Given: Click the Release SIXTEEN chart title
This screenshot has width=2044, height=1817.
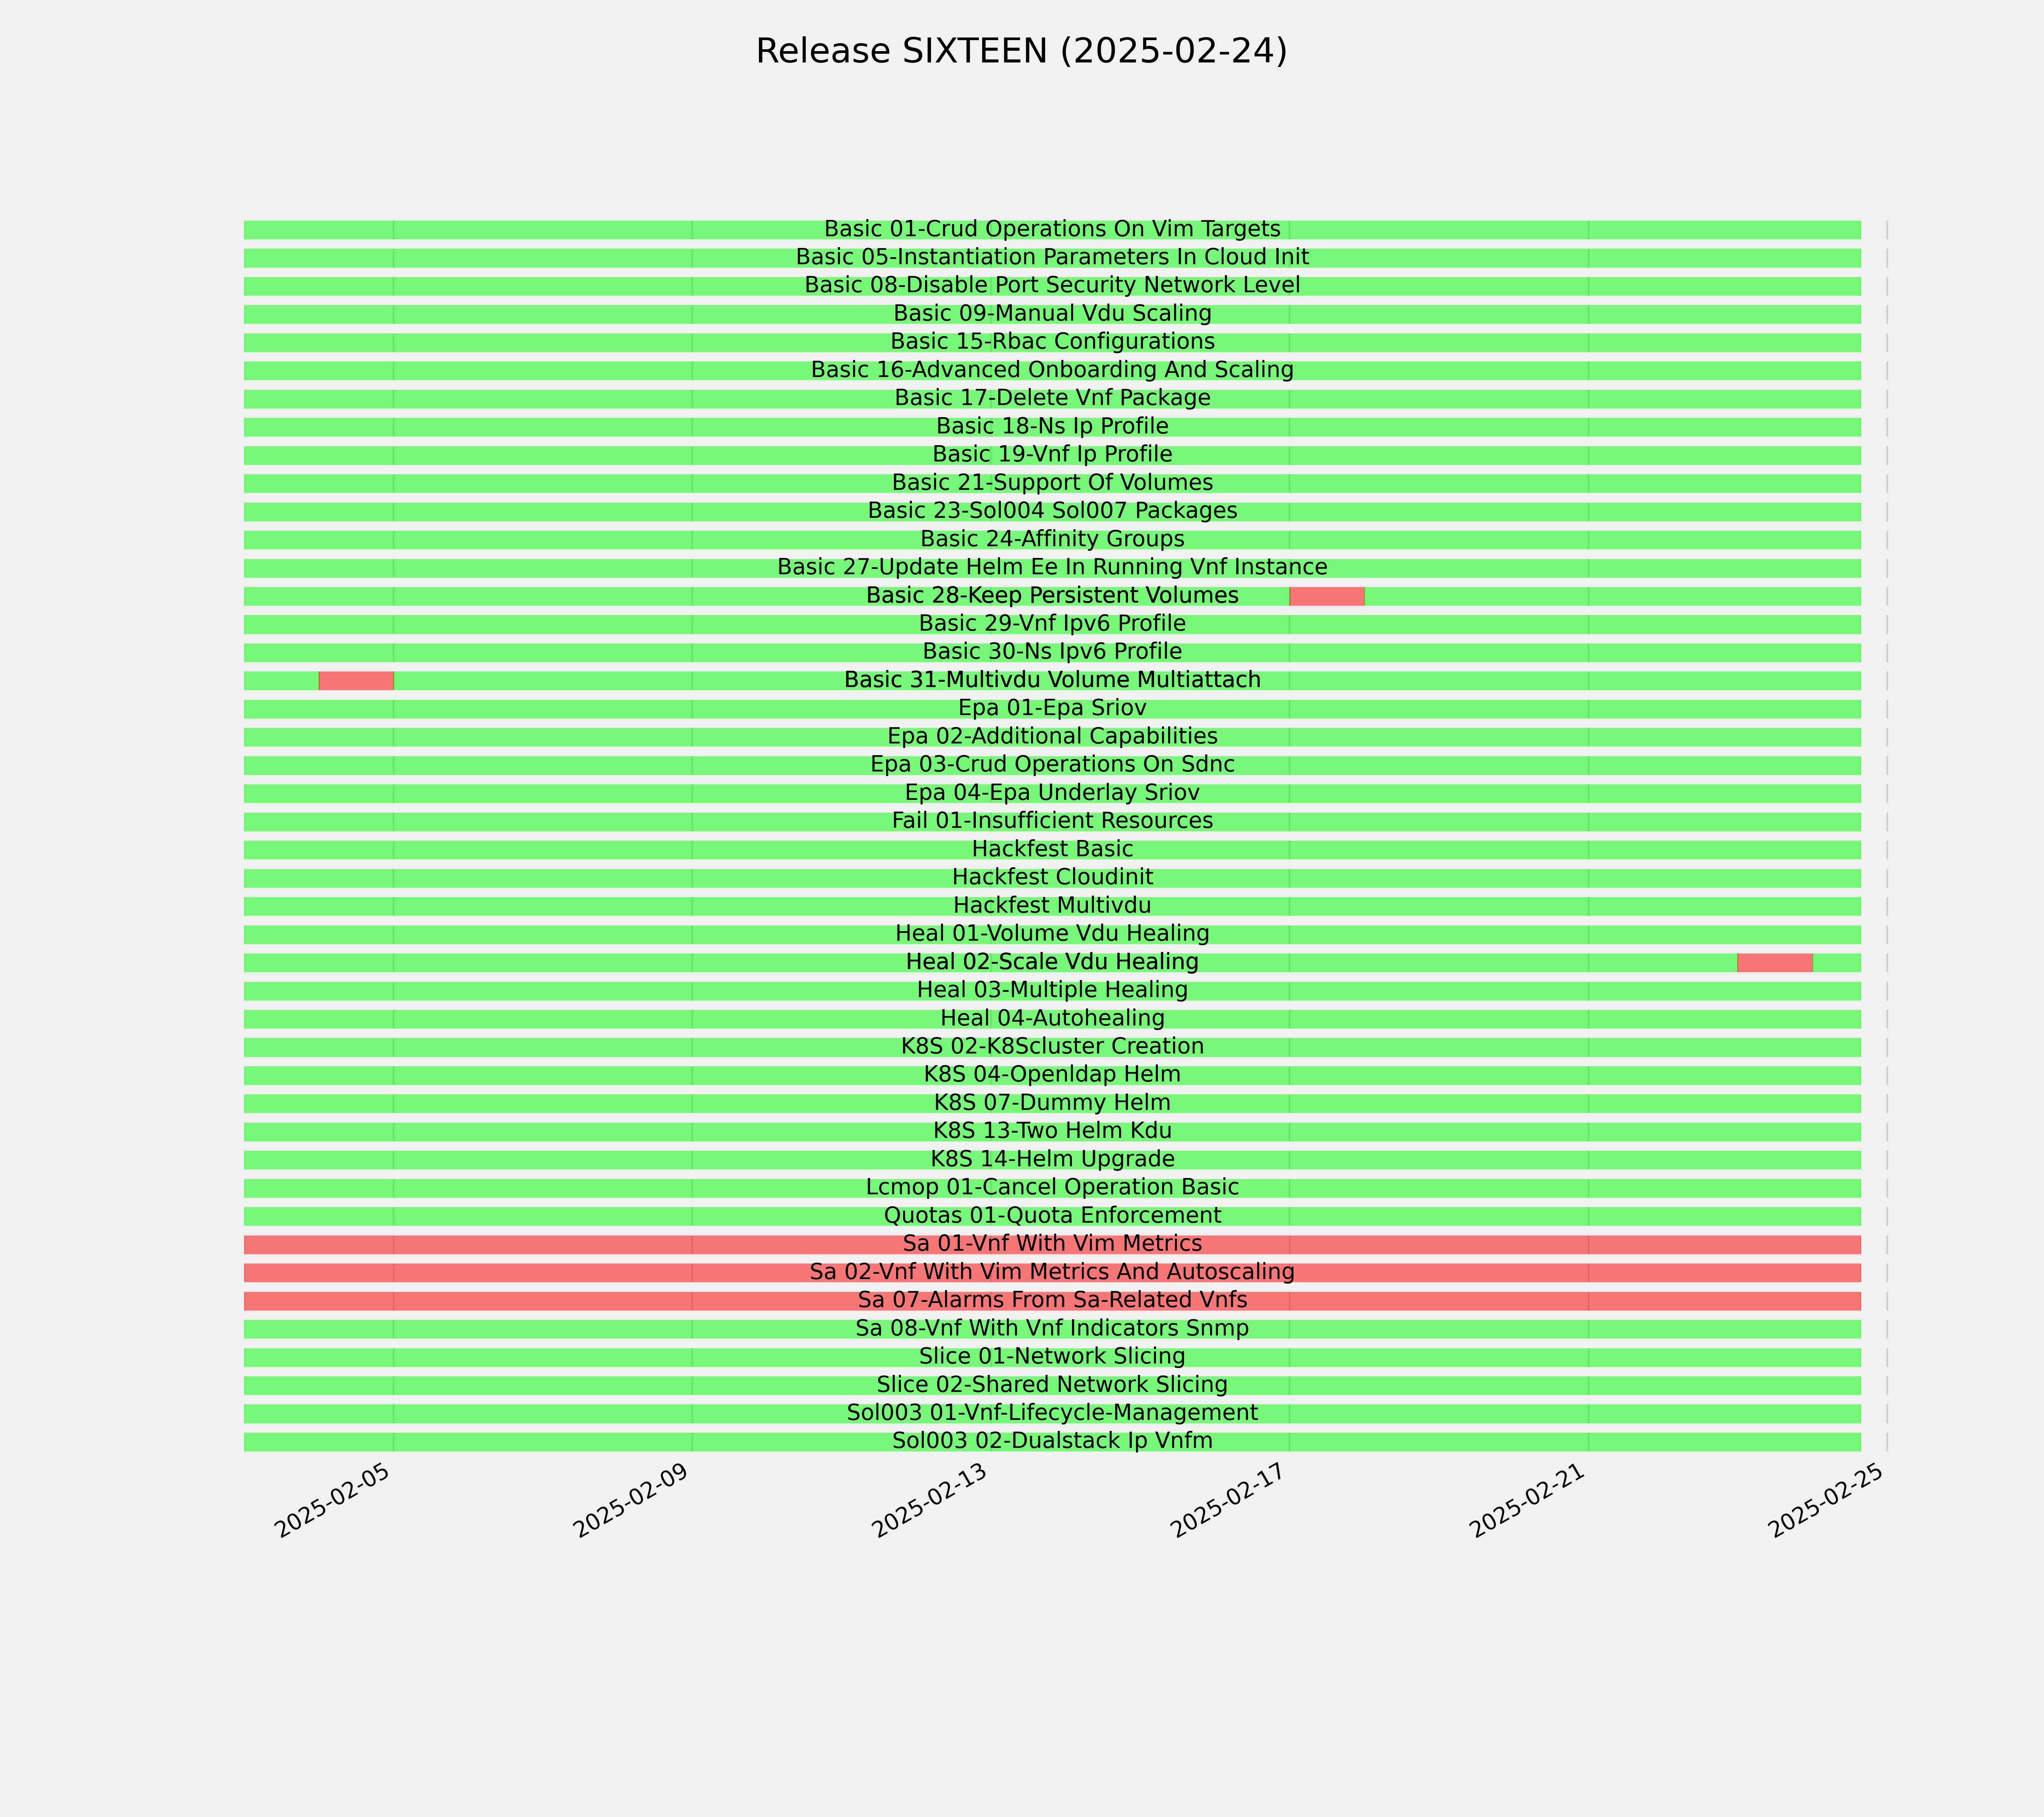Looking at the screenshot, I should point(1021,51).
